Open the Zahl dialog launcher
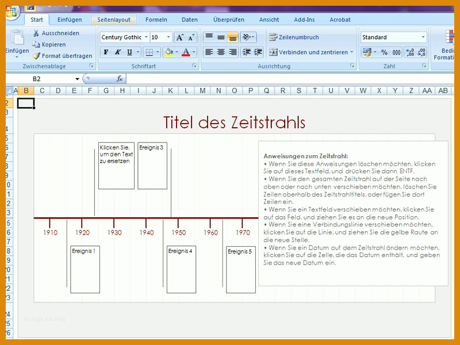The height and width of the screenshot is (345, 460). (424, 66)
